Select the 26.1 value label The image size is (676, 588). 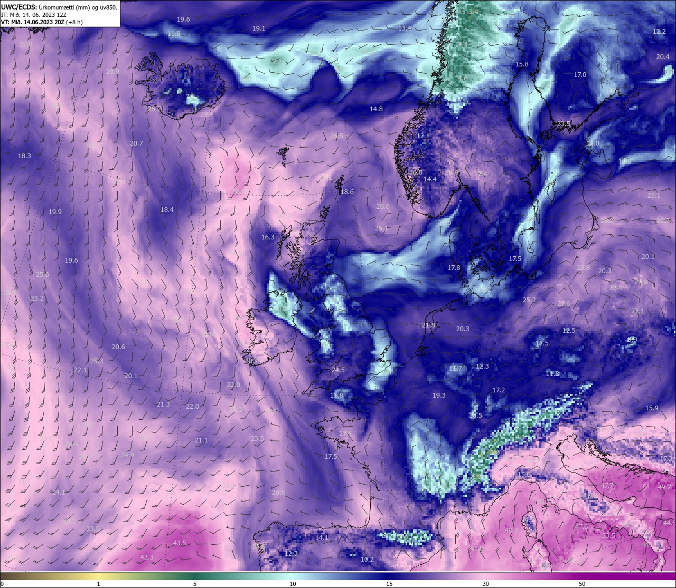coord(381,228)
